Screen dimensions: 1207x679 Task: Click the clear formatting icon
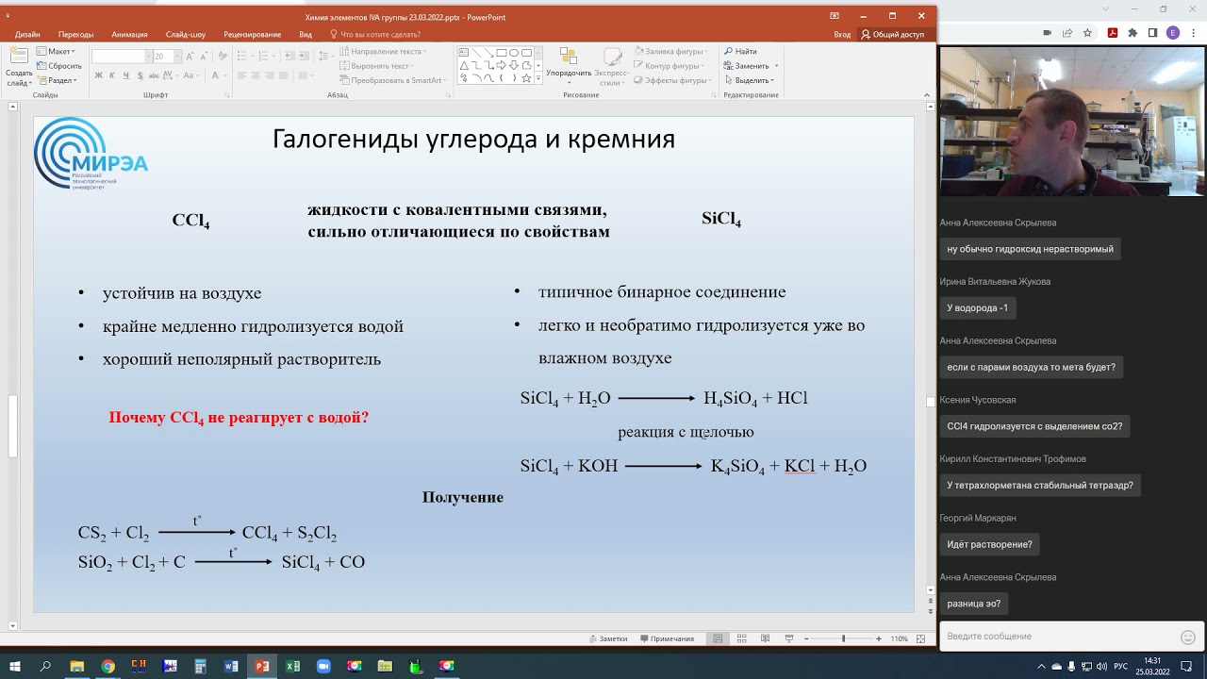click(x=223, y=56)
